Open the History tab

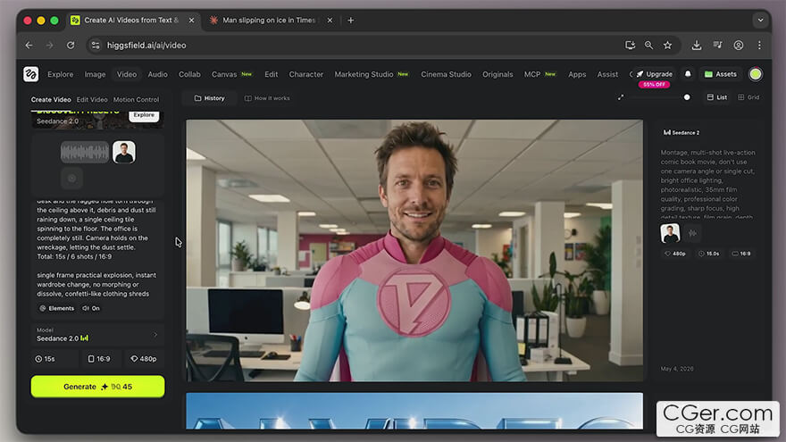(x=210, y=98)
